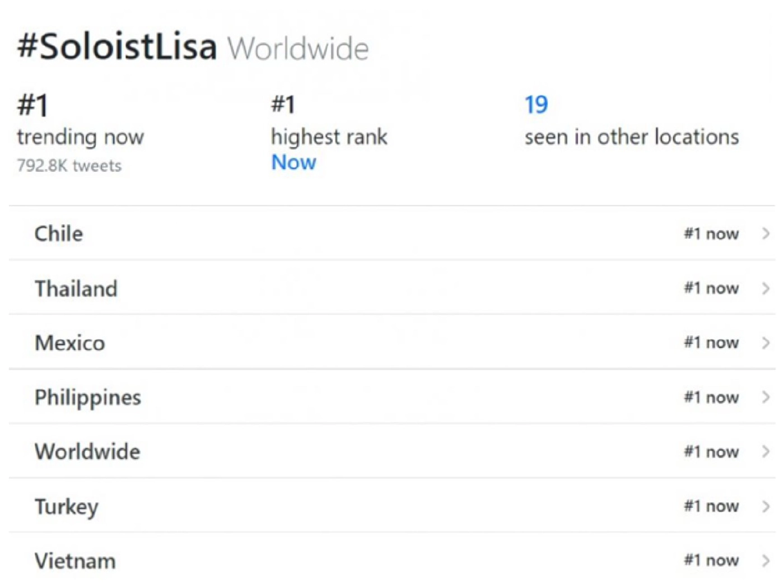Click the blue Now link
This screenshot has width=784, height=588.
click(x=293, y=162)
